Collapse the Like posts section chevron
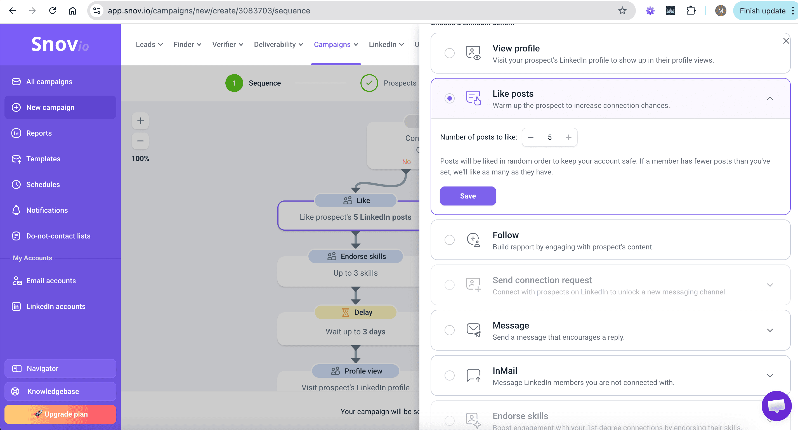 (x=770, y=98)
